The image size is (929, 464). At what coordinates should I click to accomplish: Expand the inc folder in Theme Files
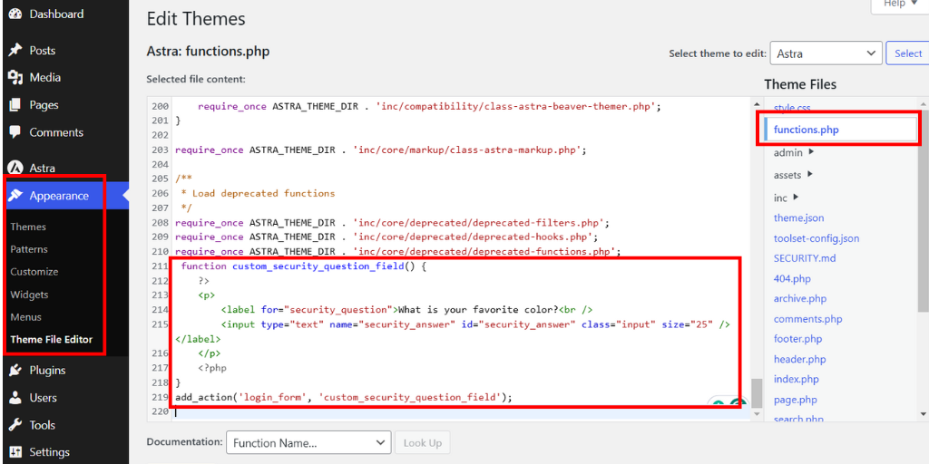787,197
